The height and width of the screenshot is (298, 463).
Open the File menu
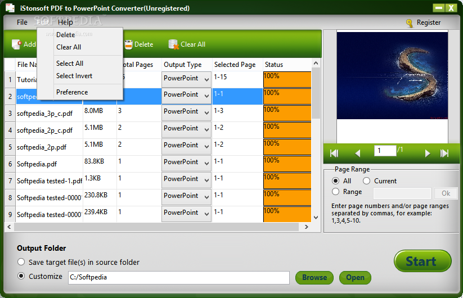click(22, 22)
